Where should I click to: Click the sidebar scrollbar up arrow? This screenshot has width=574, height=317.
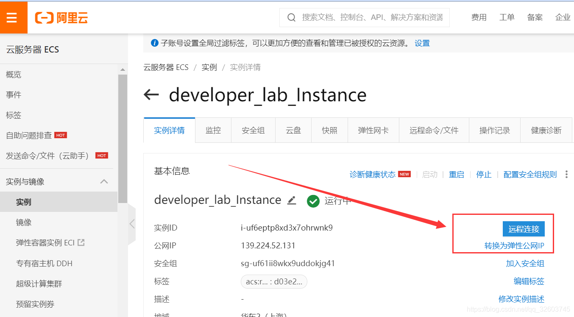(123, 70)
